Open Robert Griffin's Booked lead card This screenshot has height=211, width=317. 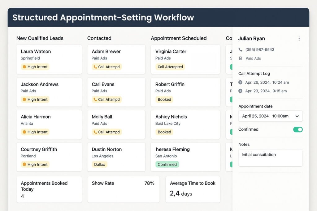coord(185,91)
